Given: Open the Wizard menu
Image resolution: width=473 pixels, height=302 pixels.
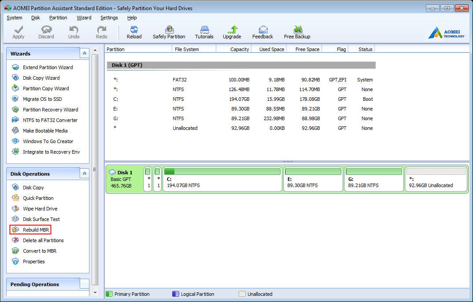Looking at the screenshot, I should click(84, 18).
